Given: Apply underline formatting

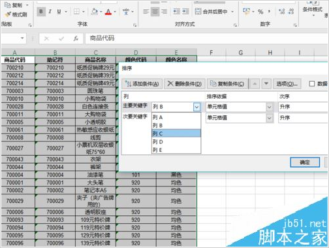Looking at the screenshot, I should coord(59,11).
